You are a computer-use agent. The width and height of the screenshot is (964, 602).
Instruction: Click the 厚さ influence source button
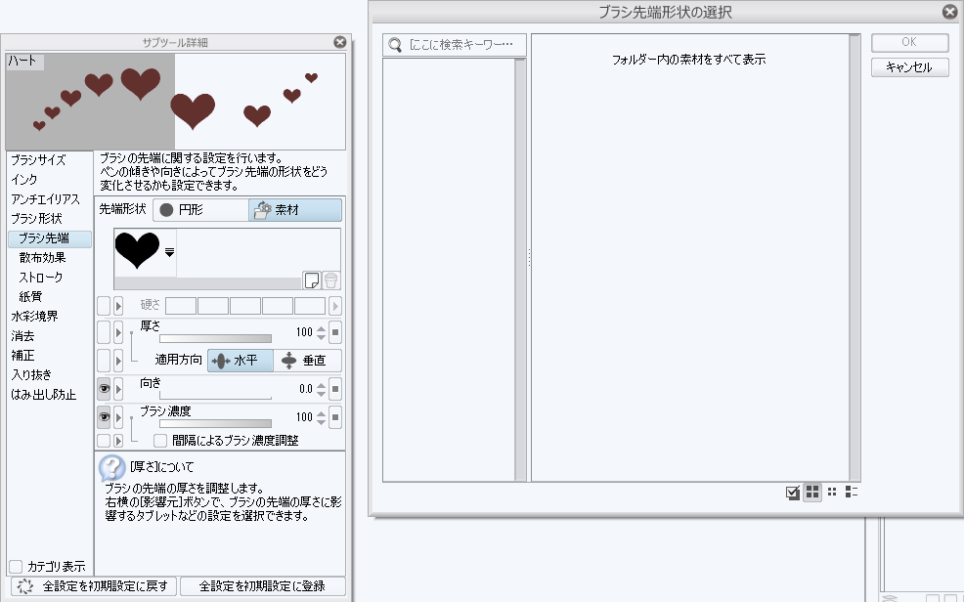(x=335, y=332)
